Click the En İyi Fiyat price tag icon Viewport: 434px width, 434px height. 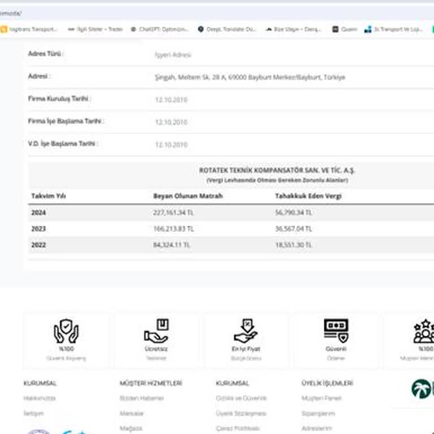tap(246, 331)
